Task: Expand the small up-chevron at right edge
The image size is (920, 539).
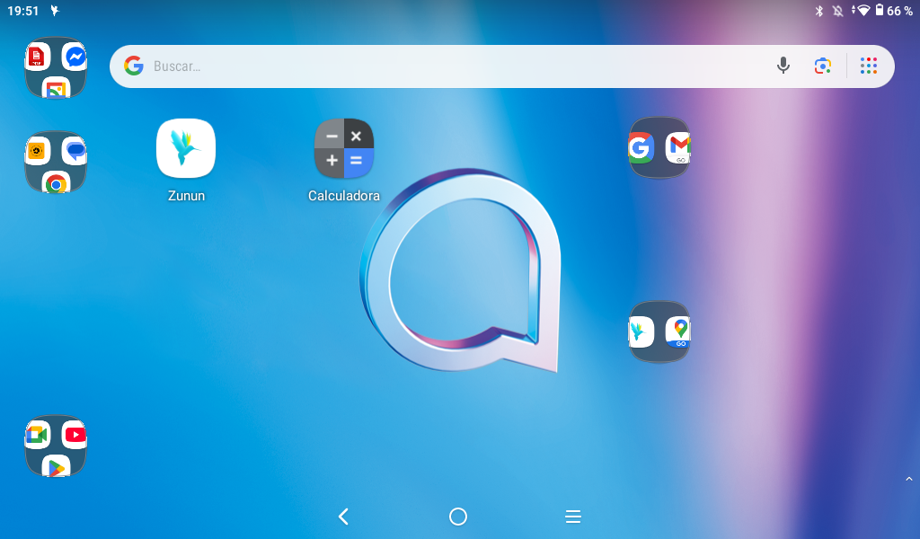Action: point(908,480)
